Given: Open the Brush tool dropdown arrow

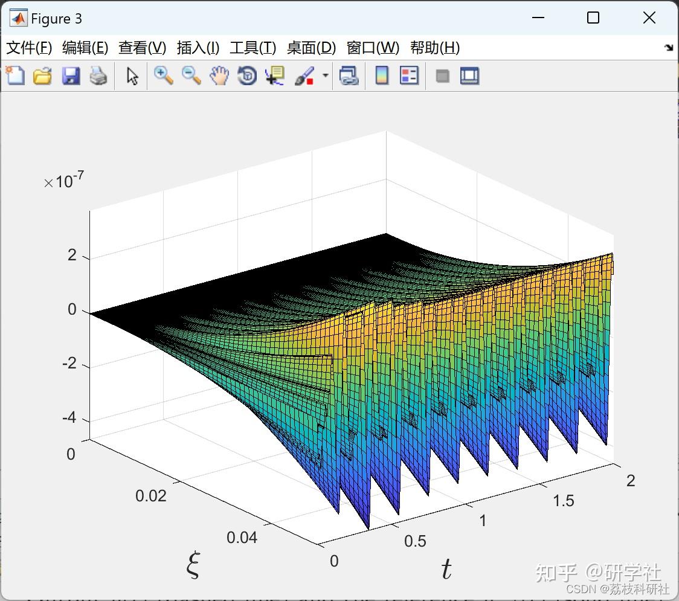Looking at the screenshot, I should coord(324,76).
